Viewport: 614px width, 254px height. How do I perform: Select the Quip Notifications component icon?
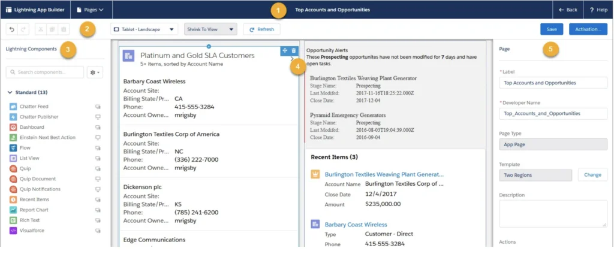(x=13, y=189)
